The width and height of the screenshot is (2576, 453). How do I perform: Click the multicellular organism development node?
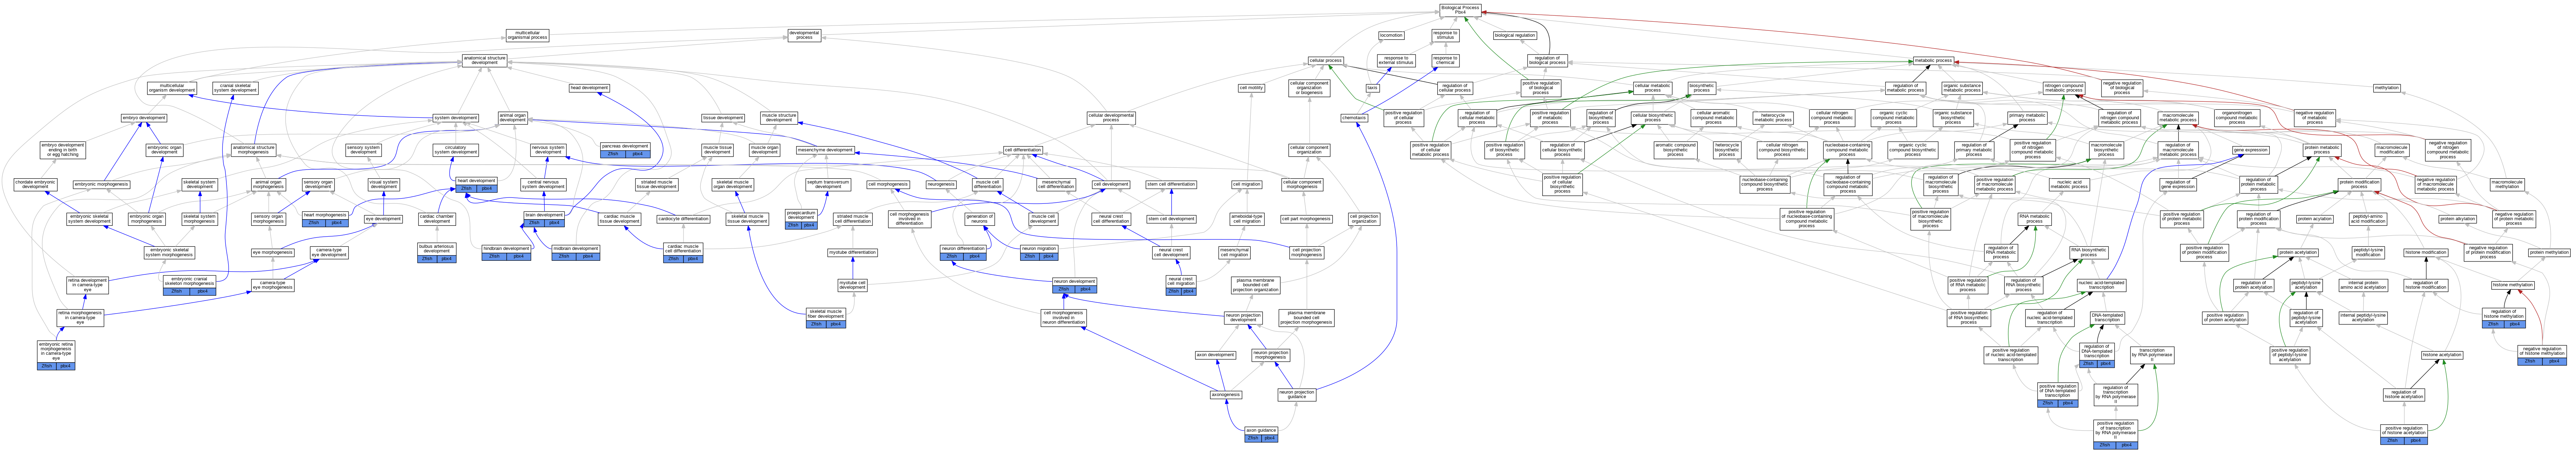[x=172, y=88]
